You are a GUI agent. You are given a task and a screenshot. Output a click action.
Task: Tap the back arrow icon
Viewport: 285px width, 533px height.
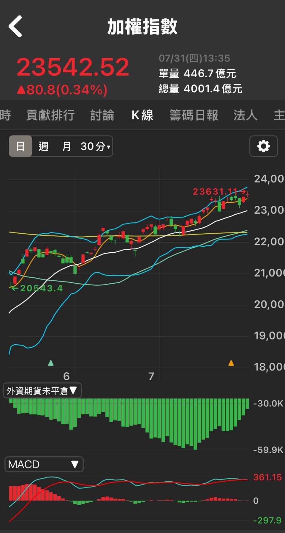click(x=15, y=26)
